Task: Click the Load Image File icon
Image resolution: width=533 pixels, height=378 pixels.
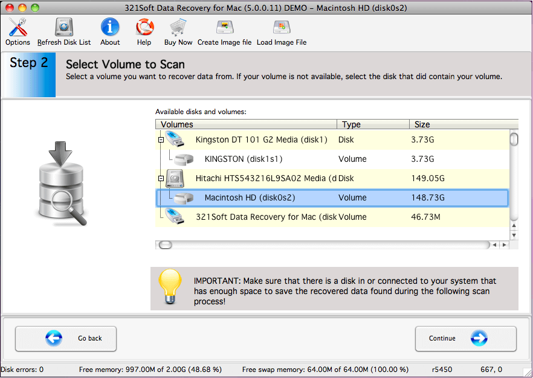Action: pos(282,27)
